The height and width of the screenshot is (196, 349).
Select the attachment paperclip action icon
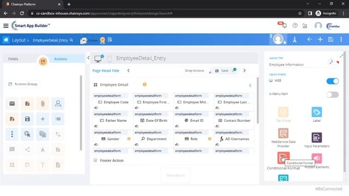click(43, 103)
